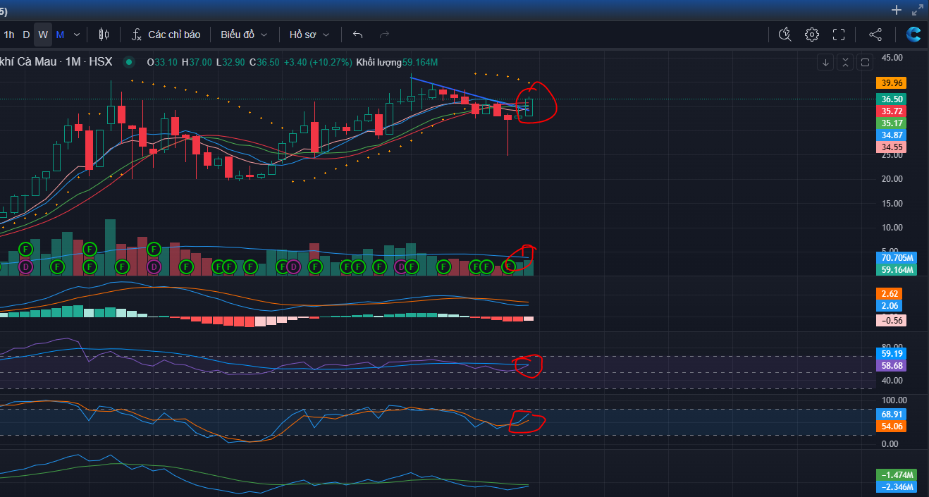Image resolution: width=929 pixels, height=497 pixels.
Task: Click the blue 34.87 price label
Action: [x=892, y=135]
